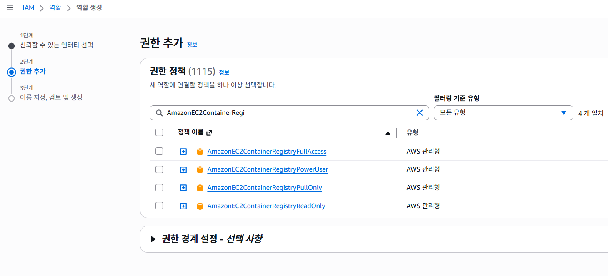Click the 필터링 기준 유형 label
608x276 pixels.
(x=457, y=98)
